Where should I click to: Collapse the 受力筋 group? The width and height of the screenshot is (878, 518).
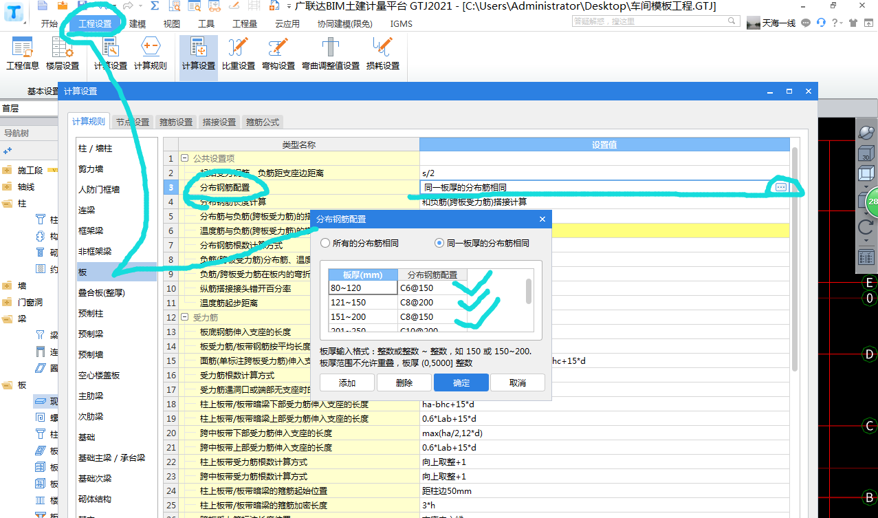click(x=185, y=318)
